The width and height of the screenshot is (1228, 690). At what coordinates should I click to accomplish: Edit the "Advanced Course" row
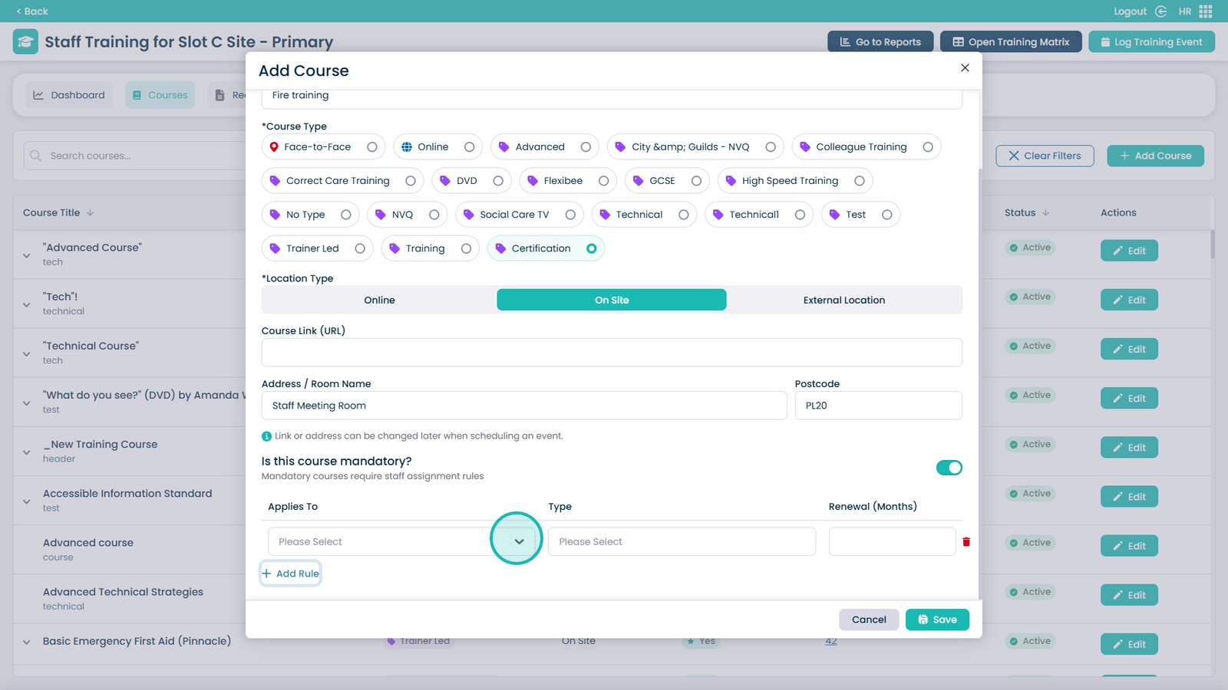(1129, 251)
